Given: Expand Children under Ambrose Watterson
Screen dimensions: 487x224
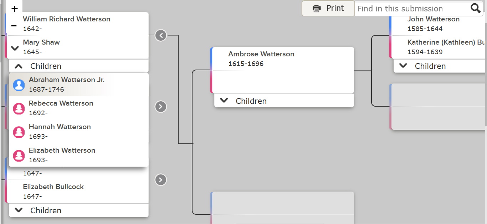Looking at the screenshot, I should coord(284,101).
